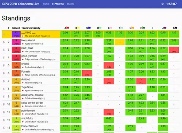
Task: Pin the Aobayama_dropout team row
Action: click(x=4, y=96)
